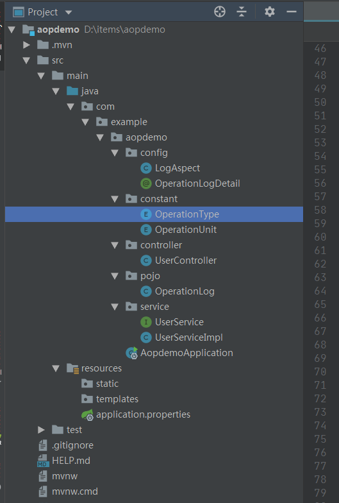
Task: Click the UserController class icon
Action: pos(146,260)
